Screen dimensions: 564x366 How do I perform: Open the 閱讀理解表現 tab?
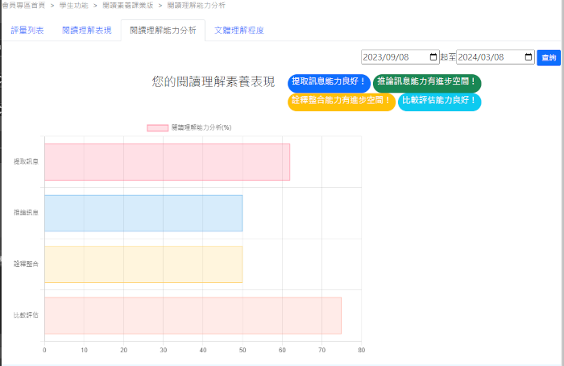(86, 31)
